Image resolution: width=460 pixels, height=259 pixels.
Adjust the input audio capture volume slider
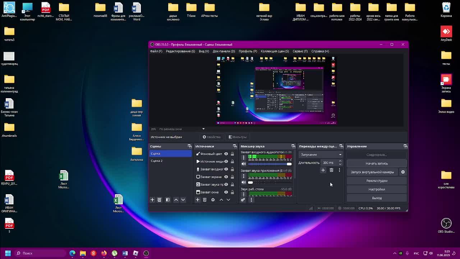coord(270,164)
